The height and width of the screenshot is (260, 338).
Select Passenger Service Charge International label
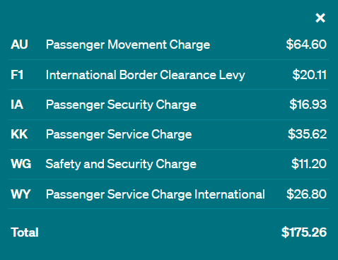(156, 195)
